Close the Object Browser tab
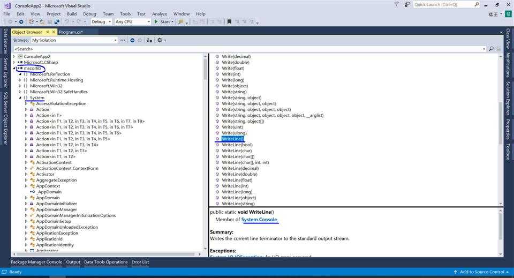The width and height of the screenshot is (514, 278). tap(54, 32)
